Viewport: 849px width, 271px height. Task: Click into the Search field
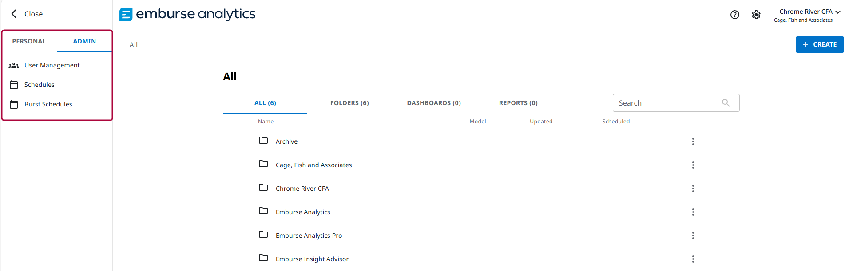pyautogui.click(x=676, y=103)
